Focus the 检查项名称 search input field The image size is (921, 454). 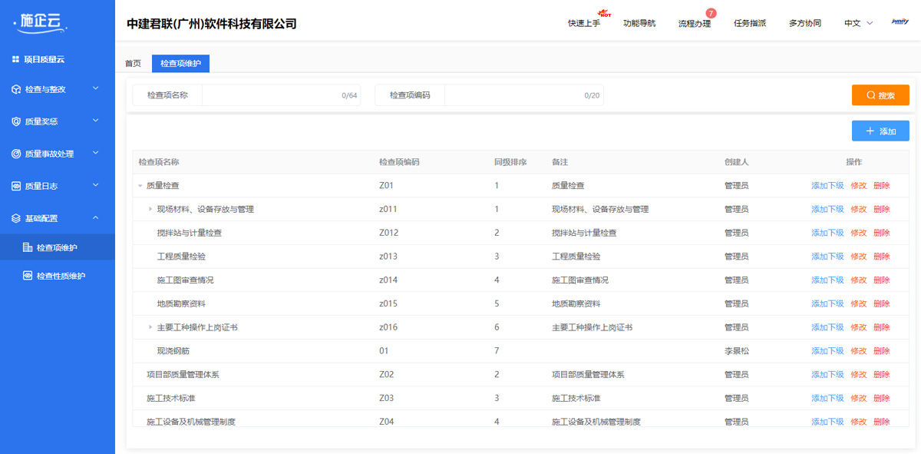coord(281,95)
